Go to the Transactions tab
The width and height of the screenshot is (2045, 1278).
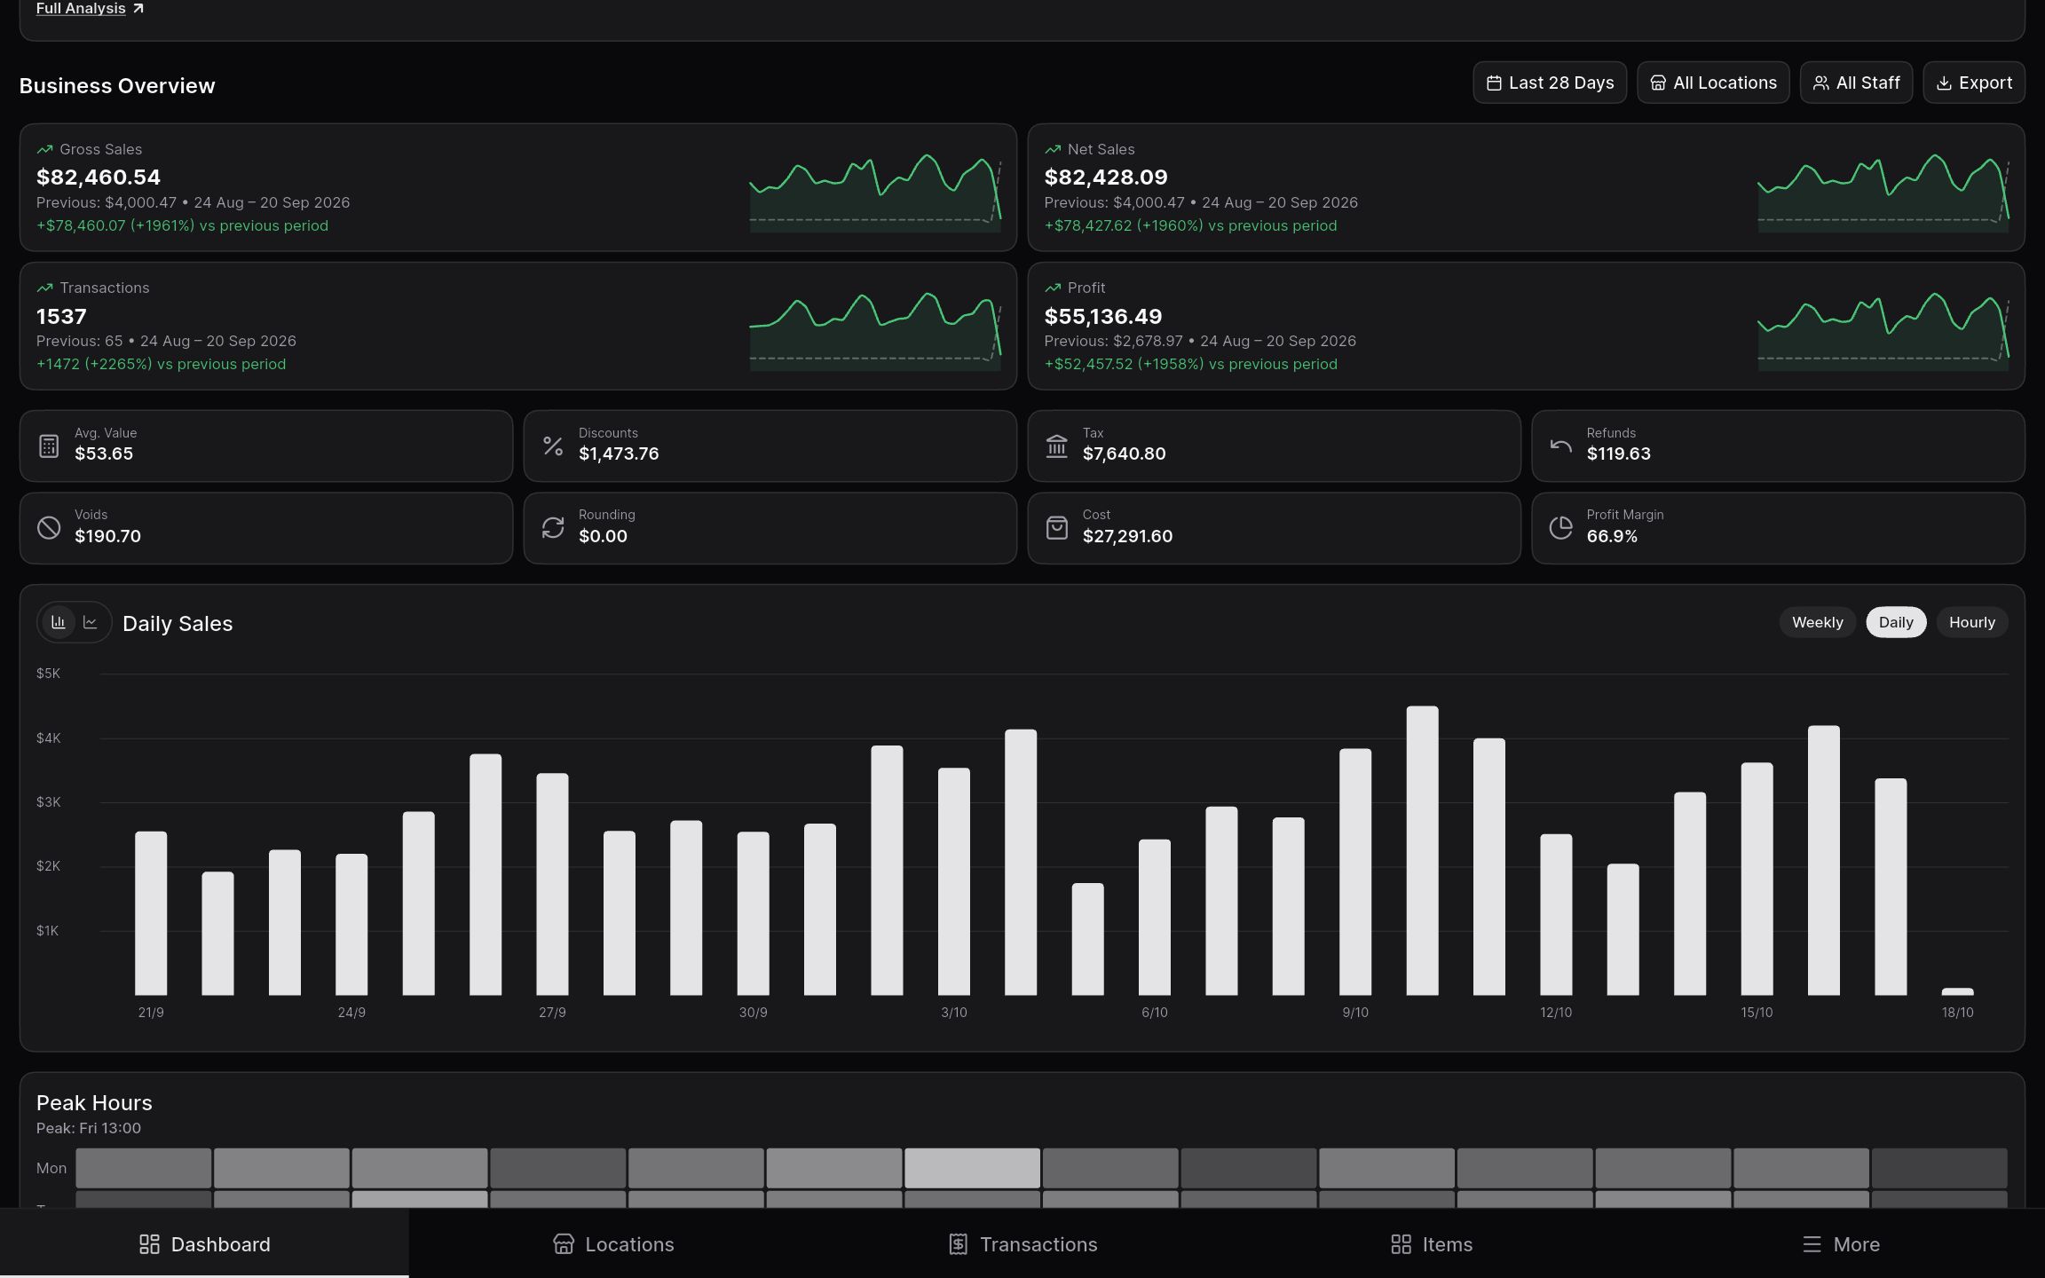point(1022,1243)
